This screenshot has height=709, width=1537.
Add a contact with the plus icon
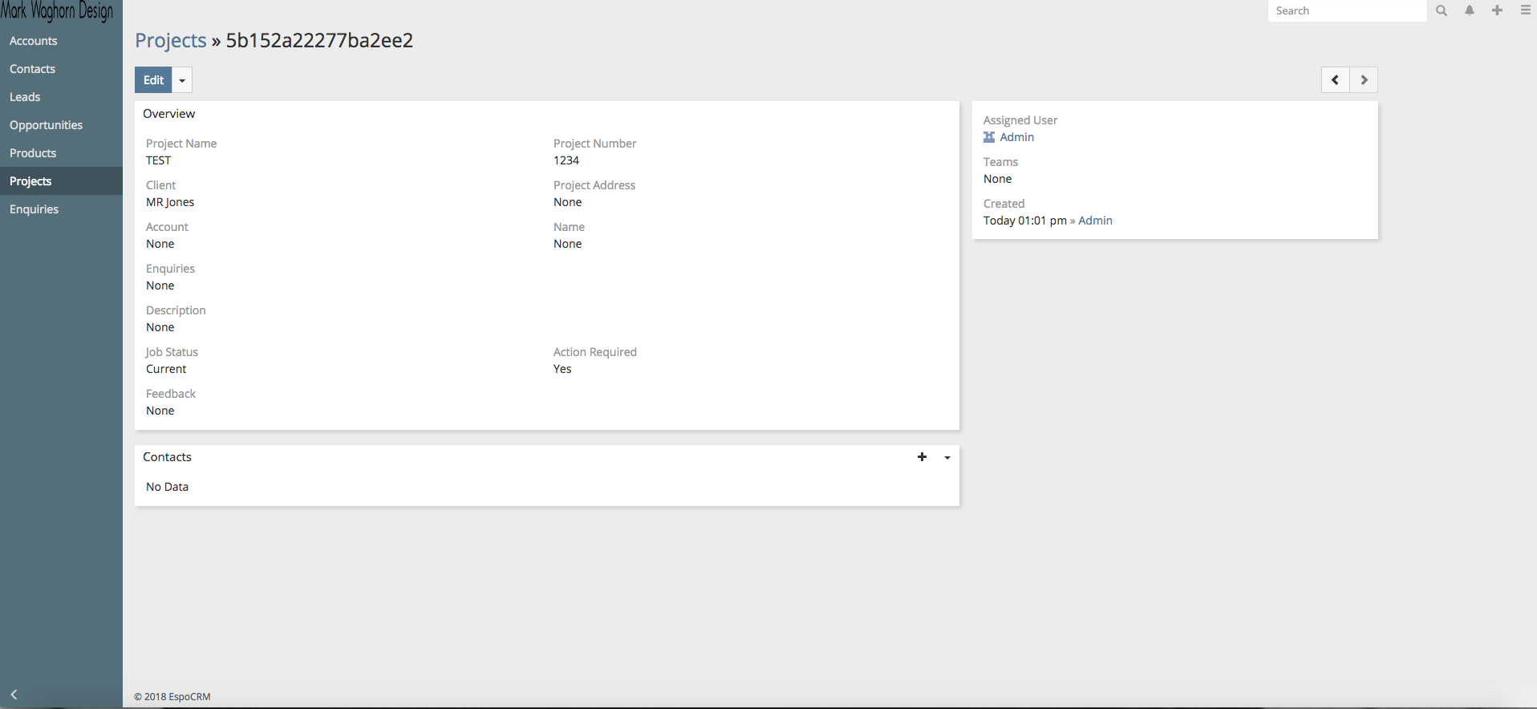pos(922,457)
